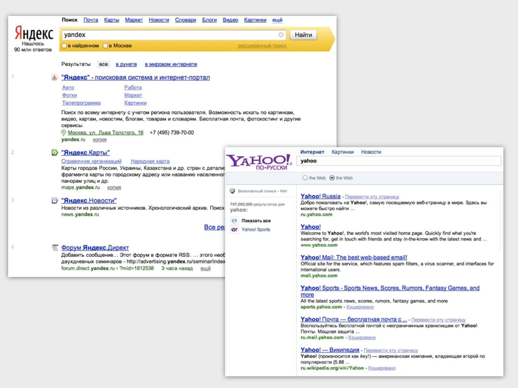
Task: Open the Фотки sitelink
Action: click(70, 95)
